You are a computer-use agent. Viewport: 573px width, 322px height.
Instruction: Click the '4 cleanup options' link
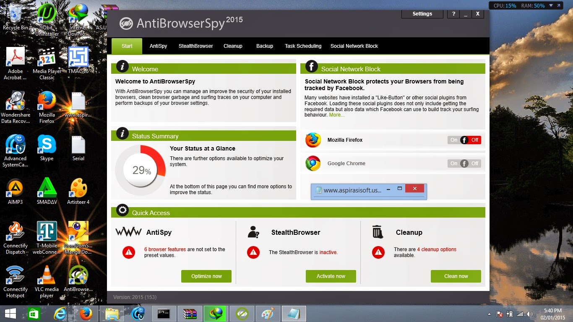click(x=437, y=249)
